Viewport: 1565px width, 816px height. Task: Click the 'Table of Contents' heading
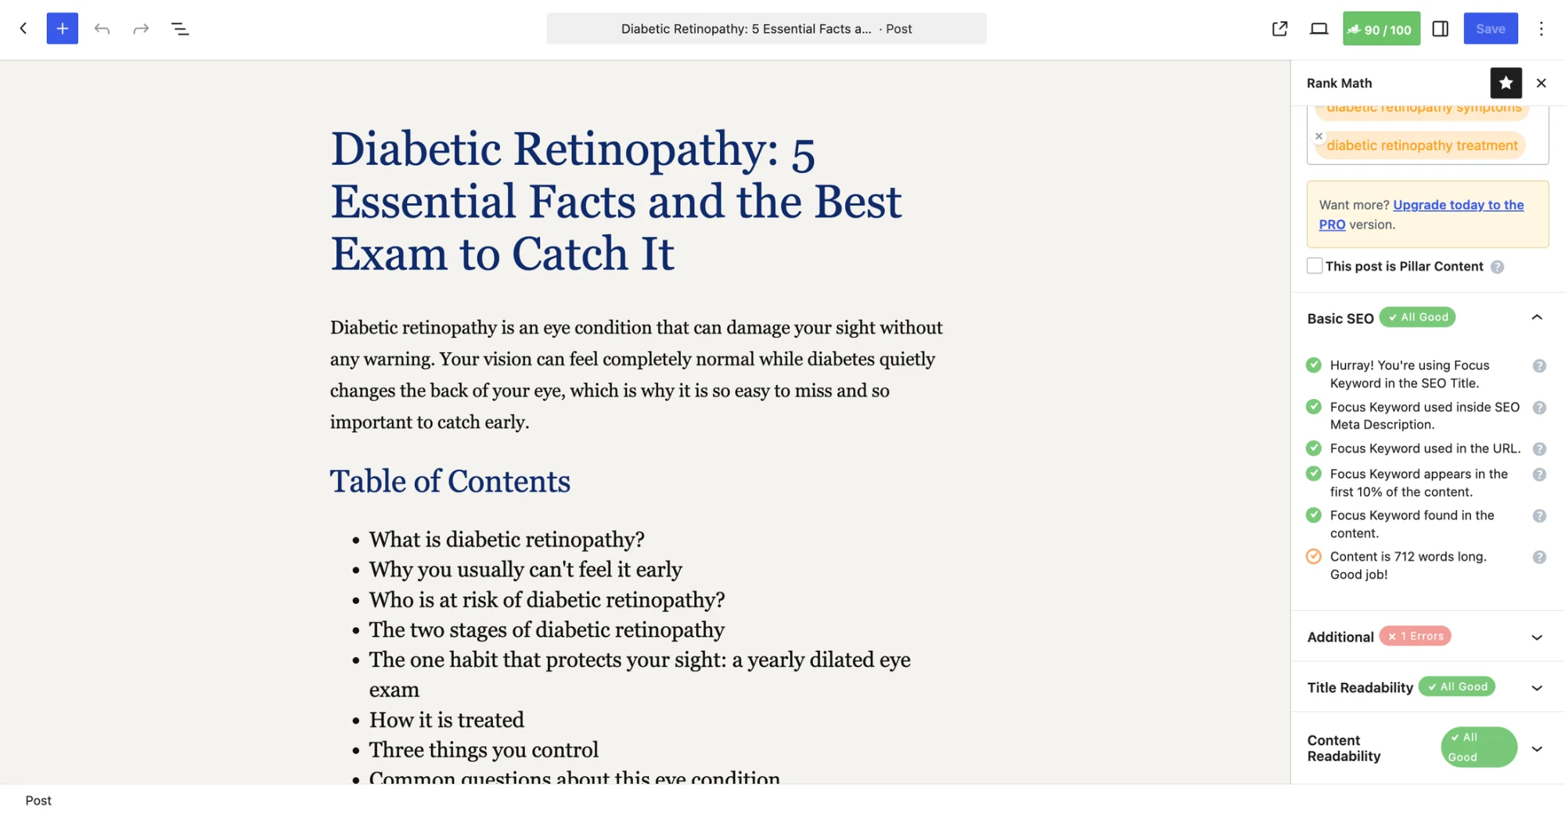click(450, 481)
